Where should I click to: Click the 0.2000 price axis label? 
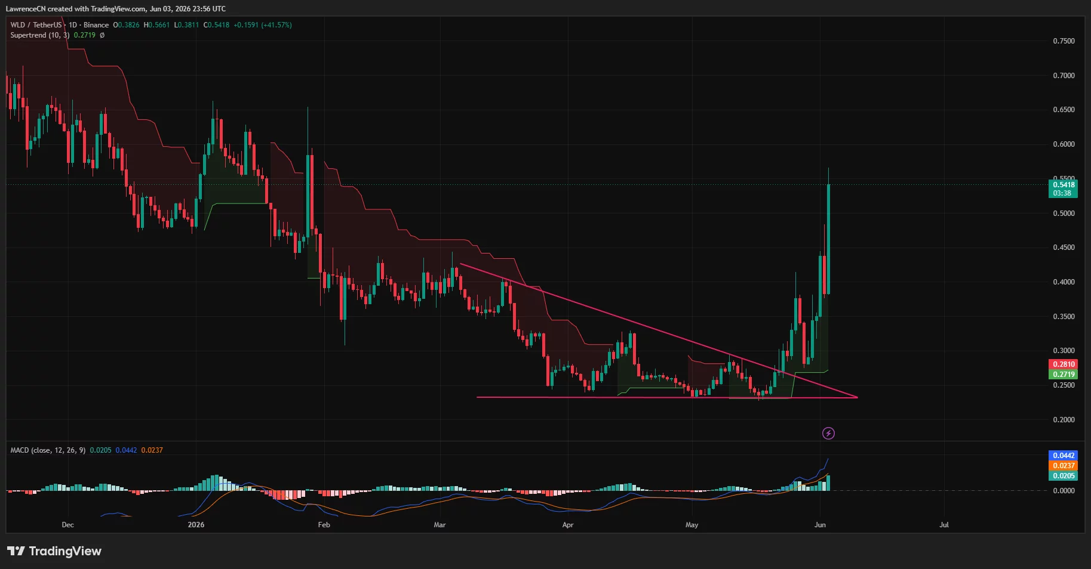click(x=1064, y=420)
